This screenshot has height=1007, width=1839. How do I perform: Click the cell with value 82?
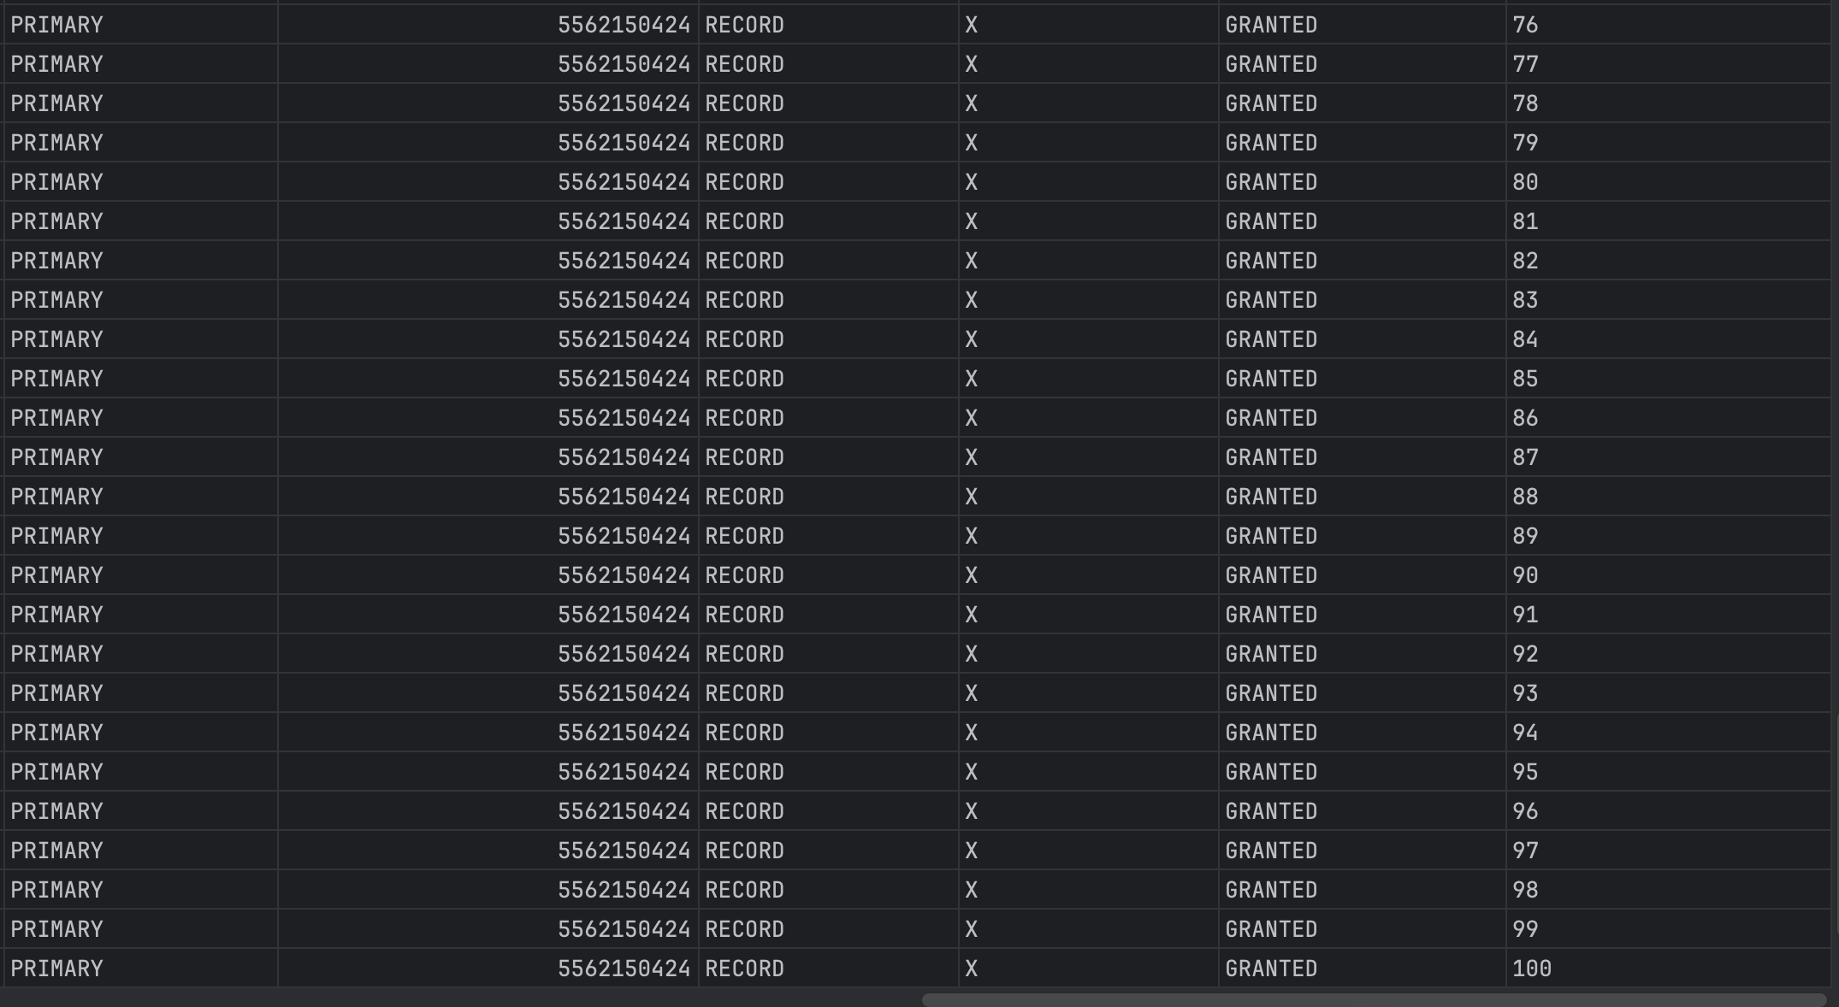pos(1525,261)
